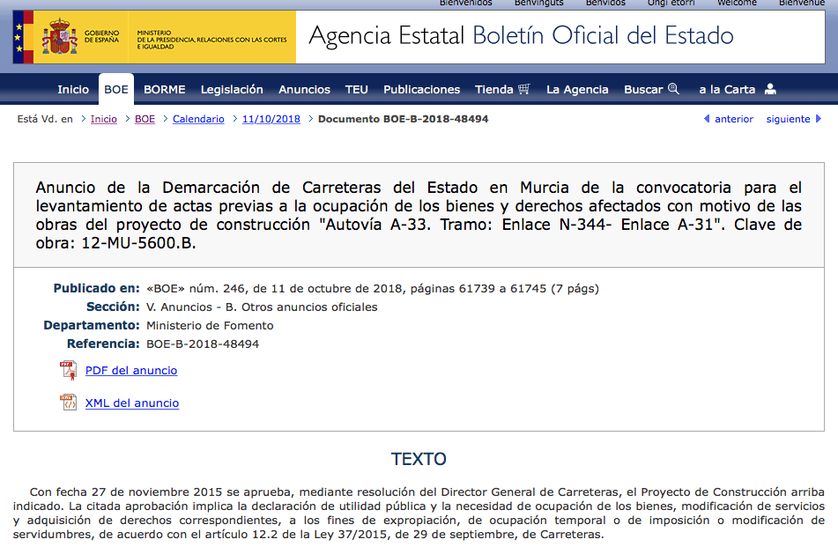Screen dimensions: 838x547
Task: Click the right arrow beside siguiente
Action: coord(819,119)
